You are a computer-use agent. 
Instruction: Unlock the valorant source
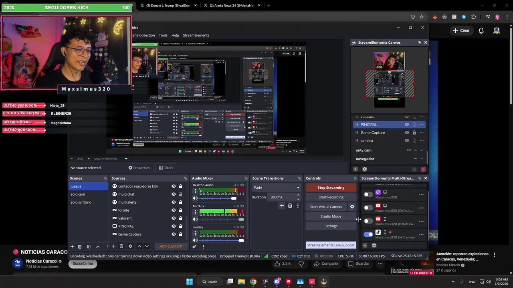click(180, 218)
